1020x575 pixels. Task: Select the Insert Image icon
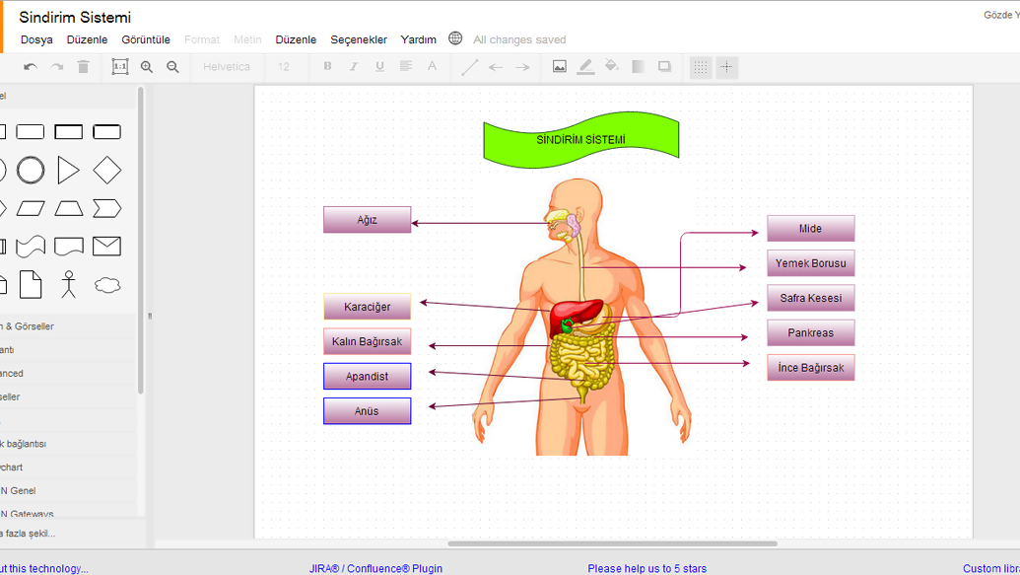559,66
